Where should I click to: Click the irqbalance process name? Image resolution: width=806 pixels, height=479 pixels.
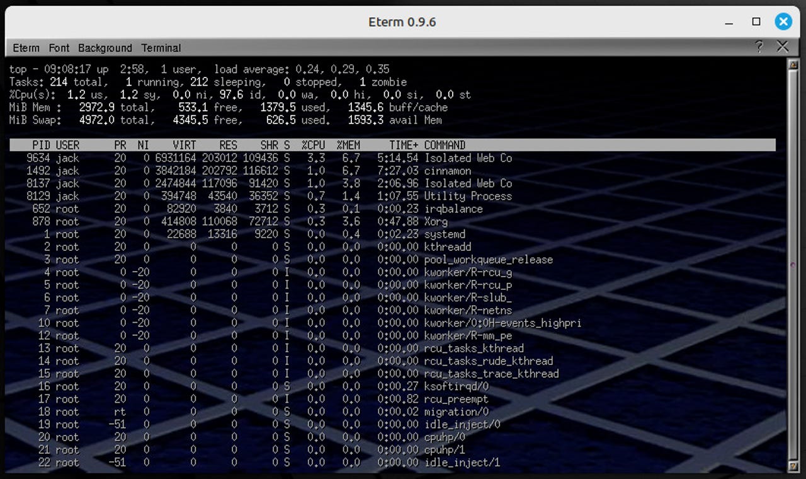453,209
